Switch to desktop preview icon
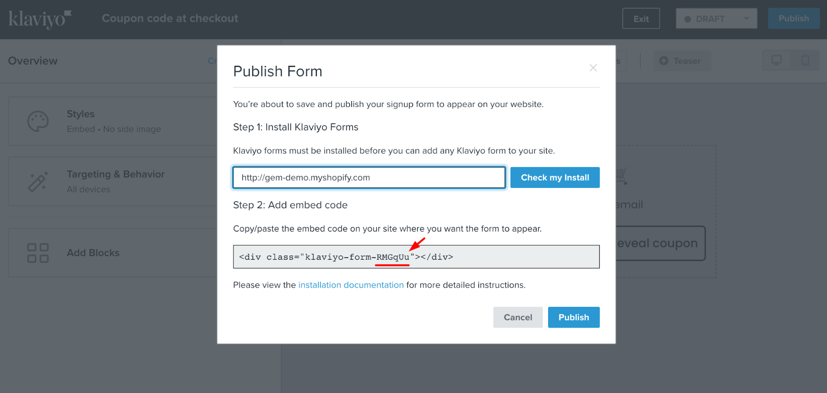Screen dimensions: 827x393 [x=777, y=60]
